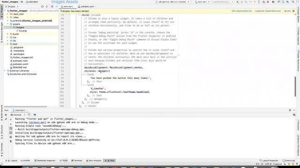Click the trash clear-all icon in console
300x168 pixels.
11,141
